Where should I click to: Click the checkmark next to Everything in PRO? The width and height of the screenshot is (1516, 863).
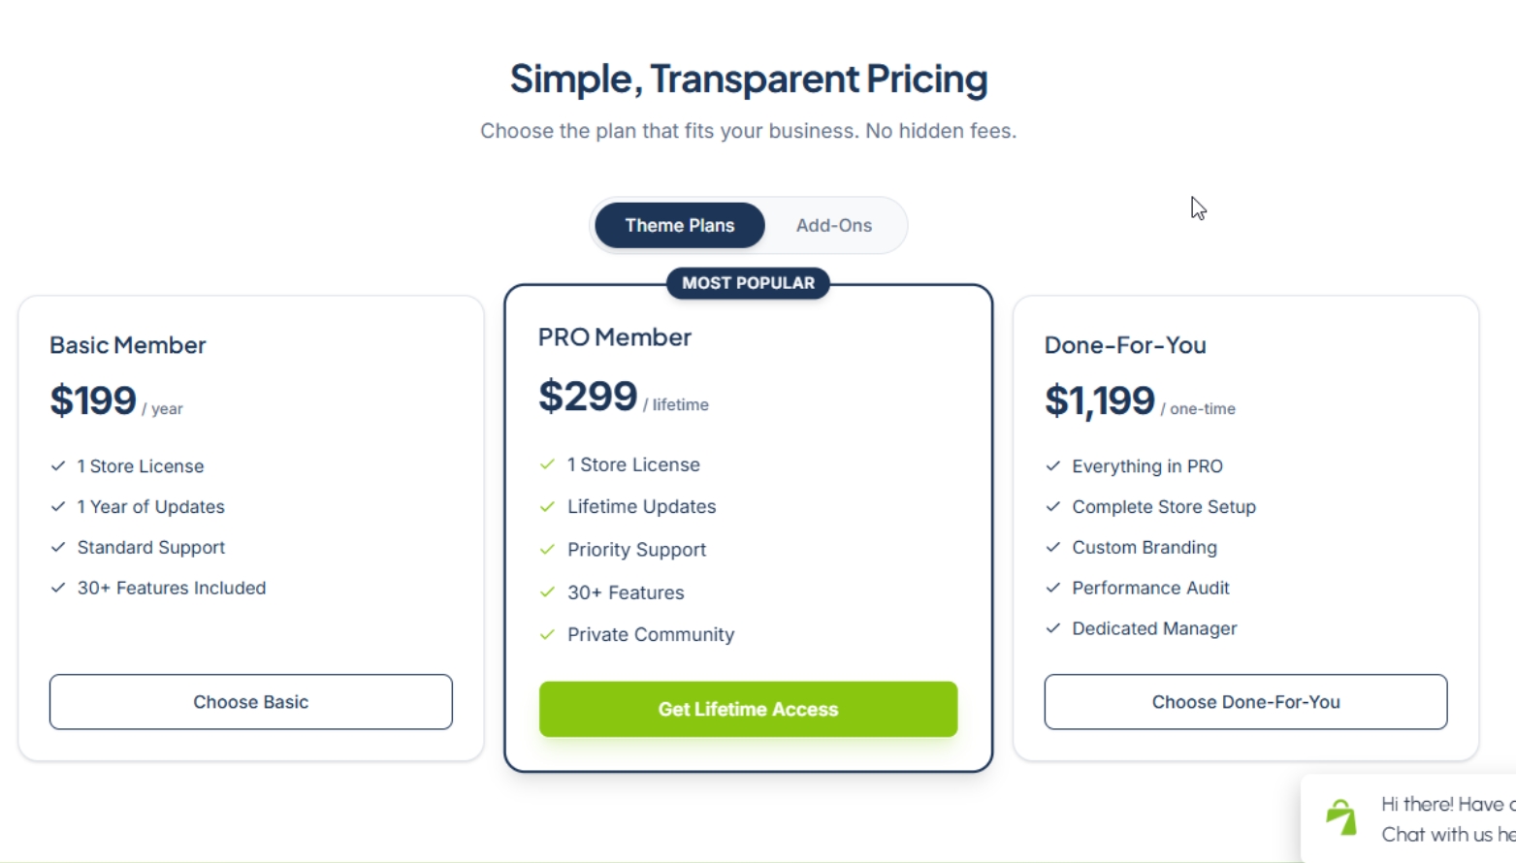[1052, 465]
